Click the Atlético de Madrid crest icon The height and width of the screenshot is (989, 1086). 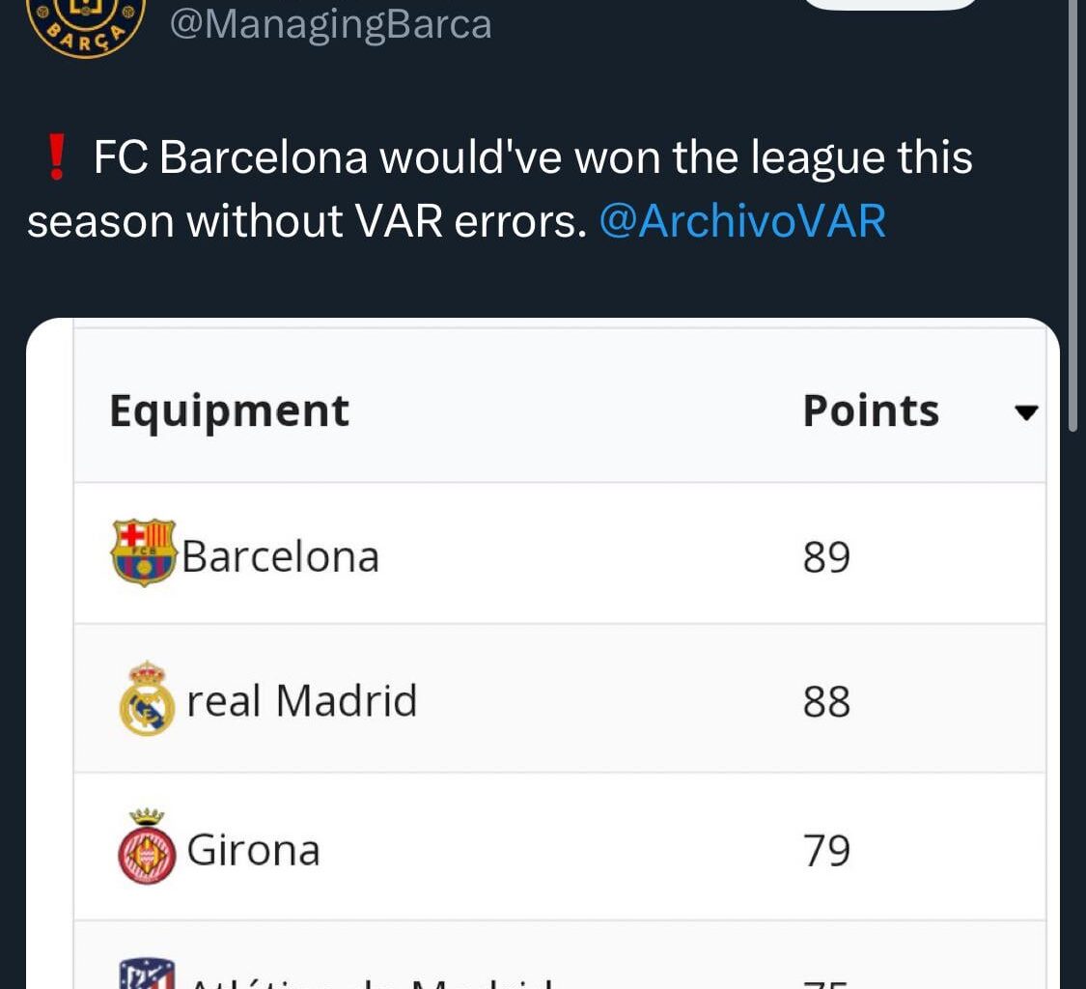147,974
